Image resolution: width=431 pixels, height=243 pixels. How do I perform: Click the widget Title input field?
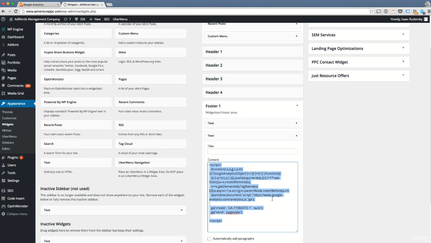252,152
